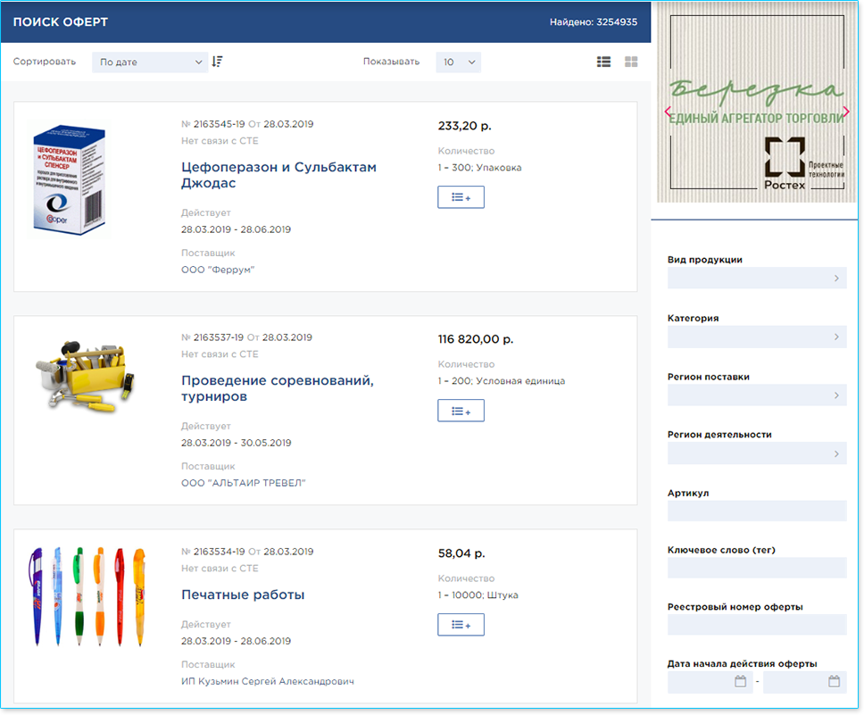
Task: Click the colored pens product thumbnail
Action: point(87,596)
